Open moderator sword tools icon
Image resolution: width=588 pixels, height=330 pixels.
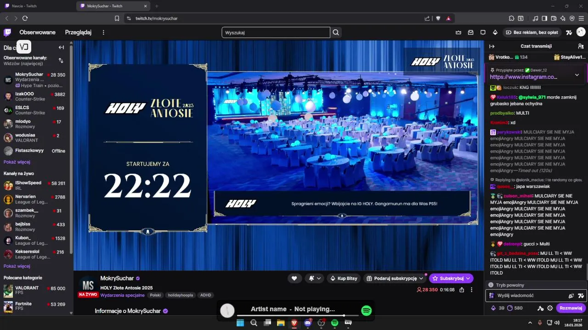(540, 308)
